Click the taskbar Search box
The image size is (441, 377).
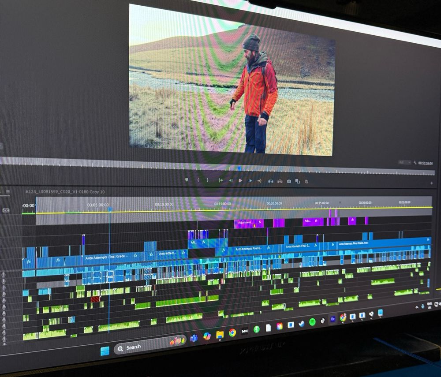click(x=150, y=345)
